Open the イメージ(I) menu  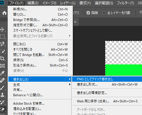pyautogui.click(x=49, y=3)
